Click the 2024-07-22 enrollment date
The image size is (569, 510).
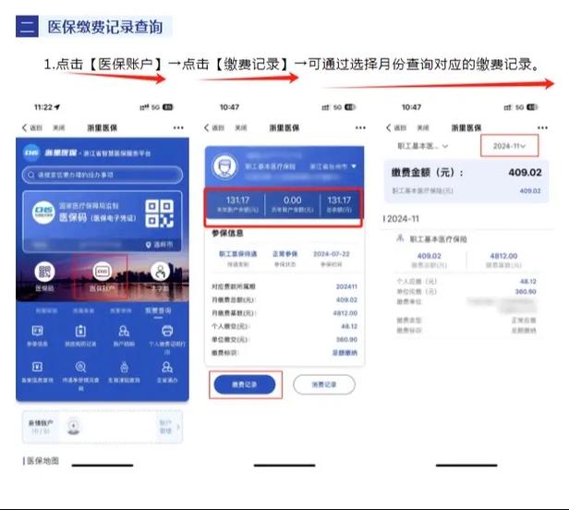tap(332, 254)
